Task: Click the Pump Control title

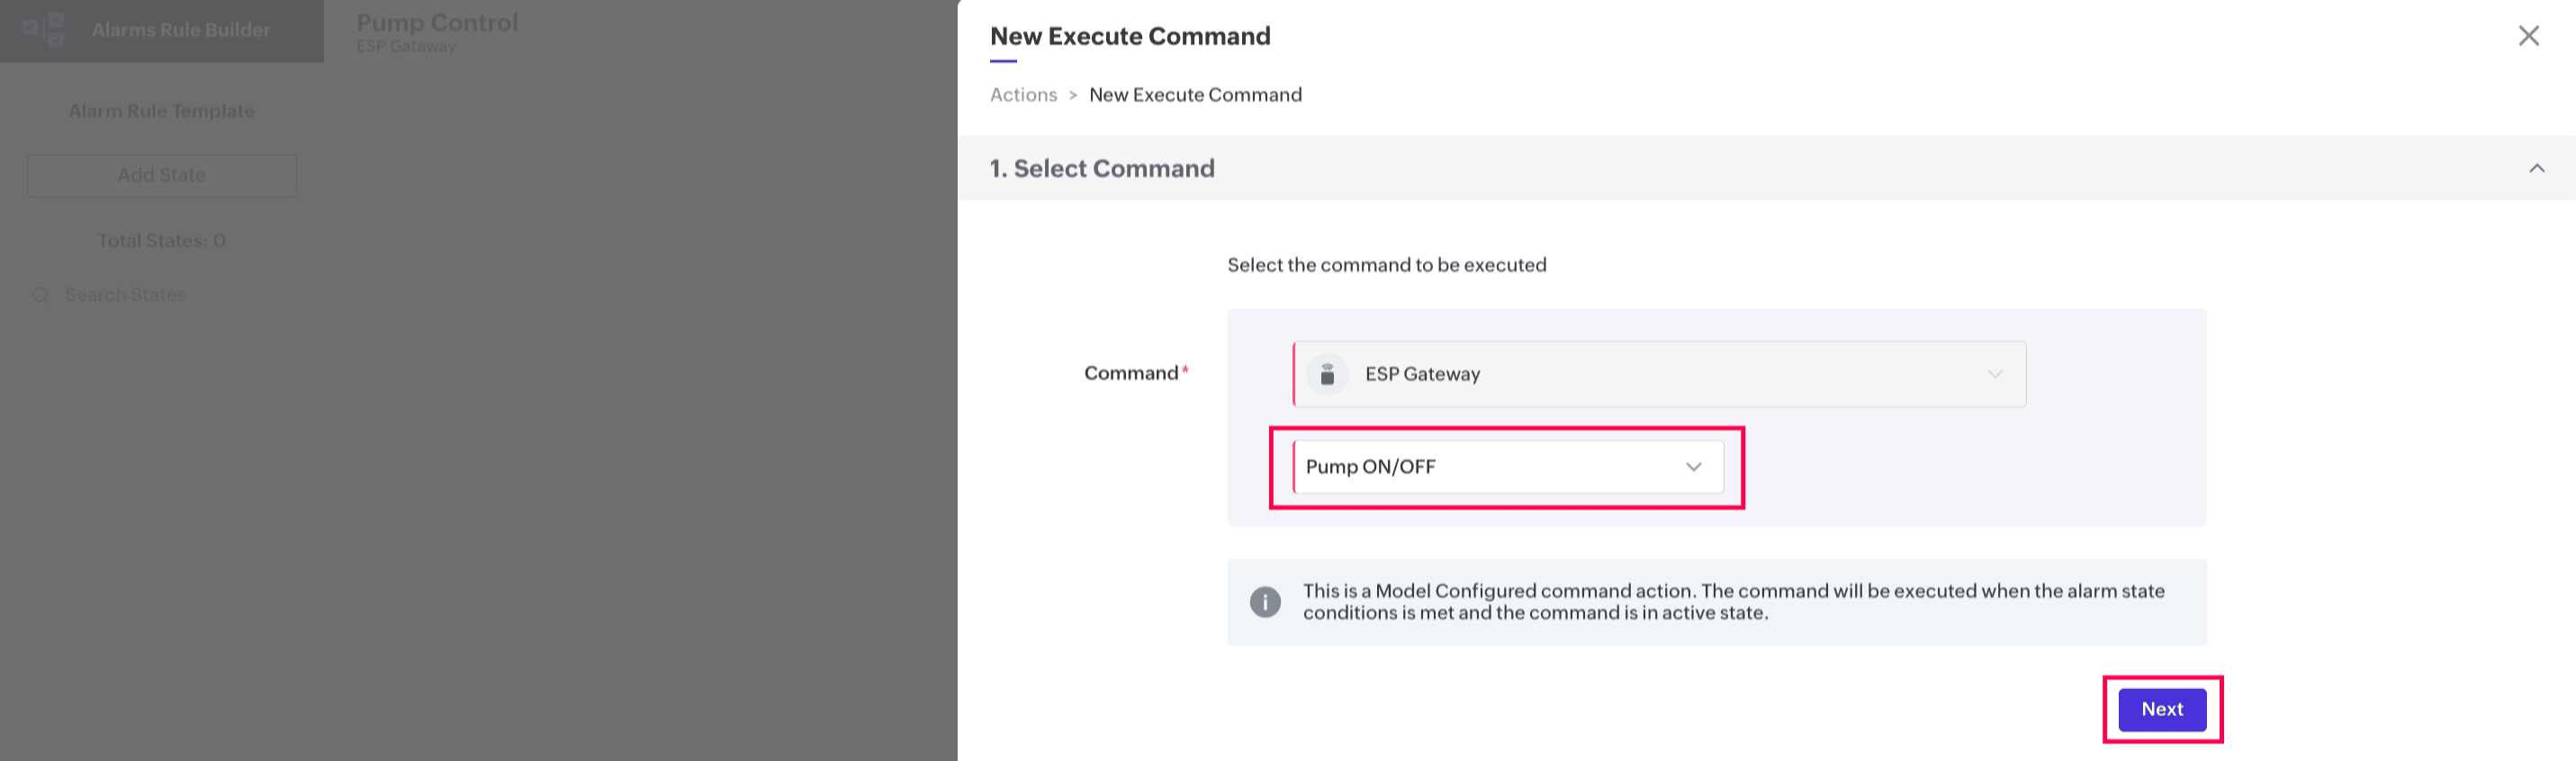Action: [x=437, y=23]
